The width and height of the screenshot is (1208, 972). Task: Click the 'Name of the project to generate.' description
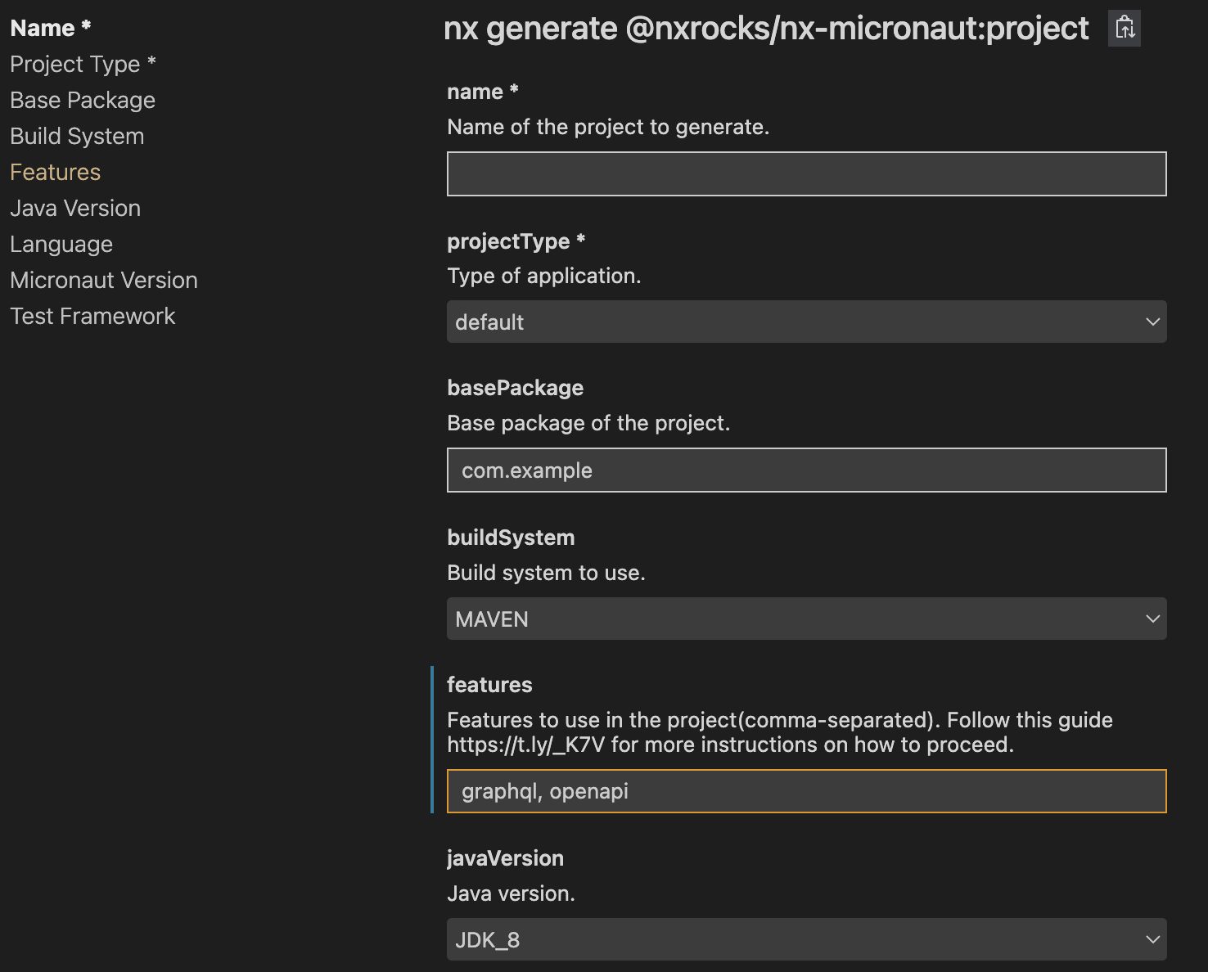[x=608, y=128]
